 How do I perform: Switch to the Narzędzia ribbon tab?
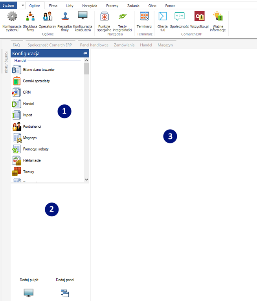pyautogui.click(x=90, y=6)
